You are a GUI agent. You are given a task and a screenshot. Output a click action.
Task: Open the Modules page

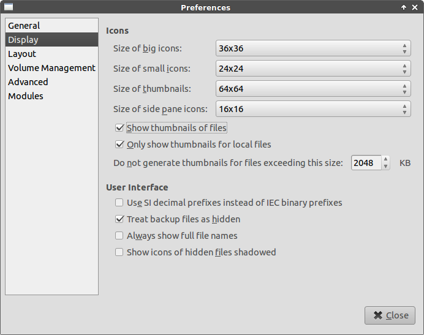(x=51, y=96)
